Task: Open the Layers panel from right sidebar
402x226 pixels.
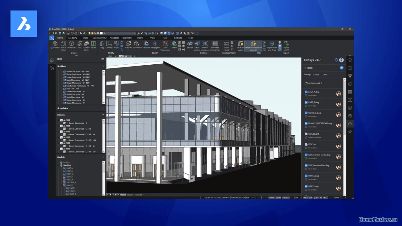Action: (350, 108)
